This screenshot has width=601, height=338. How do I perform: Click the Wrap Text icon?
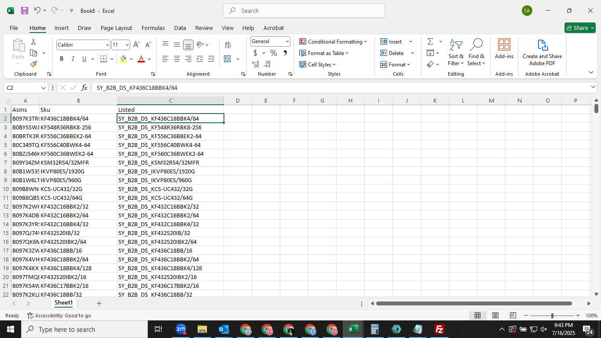228,45
